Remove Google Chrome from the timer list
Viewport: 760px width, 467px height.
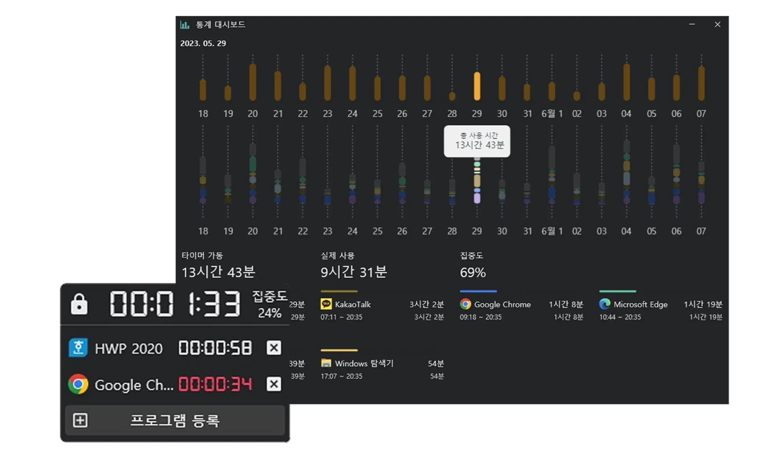[x=274, y=384]
